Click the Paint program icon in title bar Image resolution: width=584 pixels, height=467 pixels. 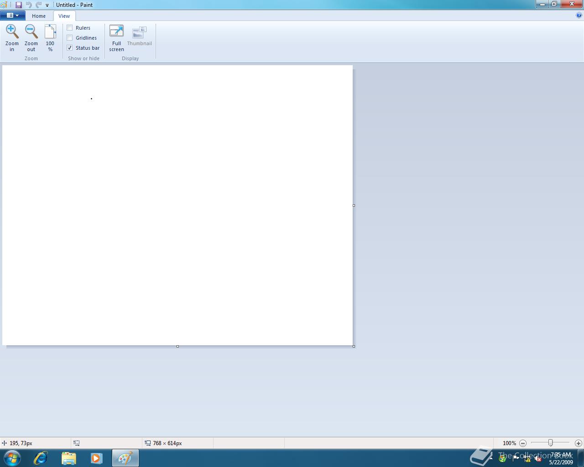coord(4,5)
